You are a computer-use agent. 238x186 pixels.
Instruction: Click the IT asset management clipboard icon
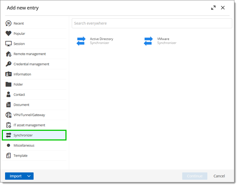point(9,125)
